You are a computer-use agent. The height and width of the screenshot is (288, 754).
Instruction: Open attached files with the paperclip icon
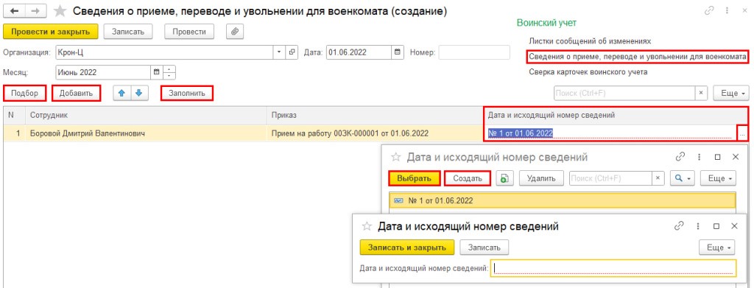(235, 32)
